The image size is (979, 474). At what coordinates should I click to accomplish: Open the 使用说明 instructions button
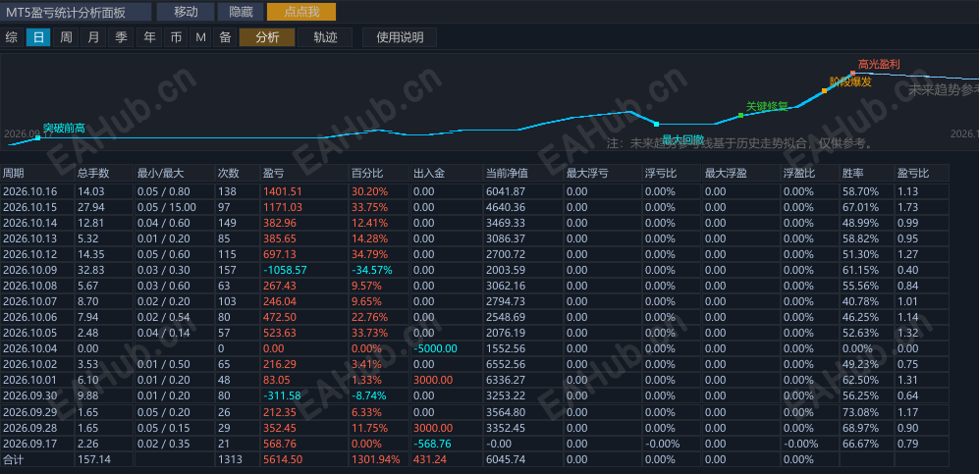[x=400, y=37]
